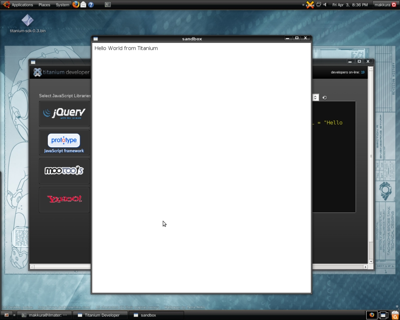Launch Firefox from the top panel

(75, 5)
